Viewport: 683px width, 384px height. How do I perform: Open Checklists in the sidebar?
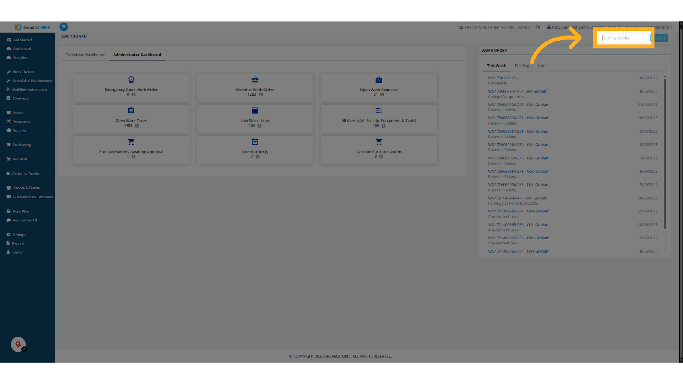[x=20, y=99]
